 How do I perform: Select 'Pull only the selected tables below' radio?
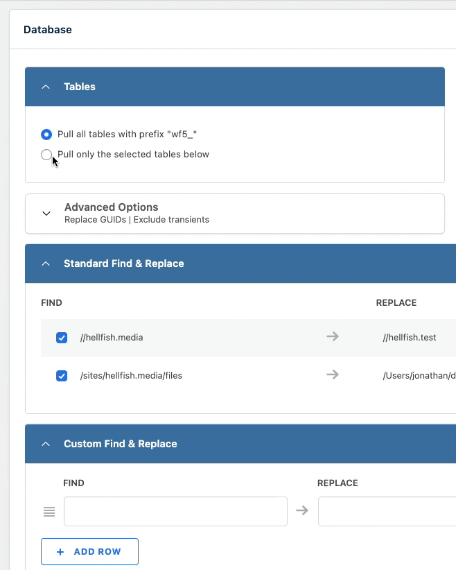tap(46, 155)
